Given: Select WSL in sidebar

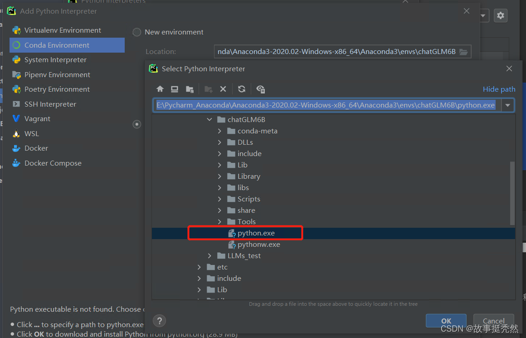Looking at the screenshot, I should 67,133.
